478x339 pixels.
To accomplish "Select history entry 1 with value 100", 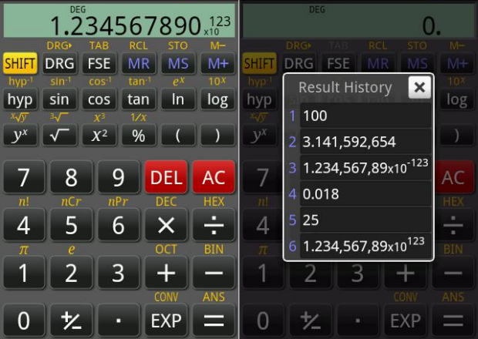I will coord(364,116).
